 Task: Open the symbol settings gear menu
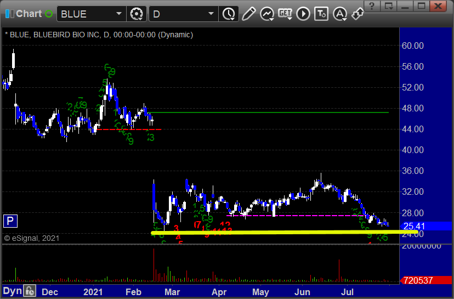coord(137,14)
